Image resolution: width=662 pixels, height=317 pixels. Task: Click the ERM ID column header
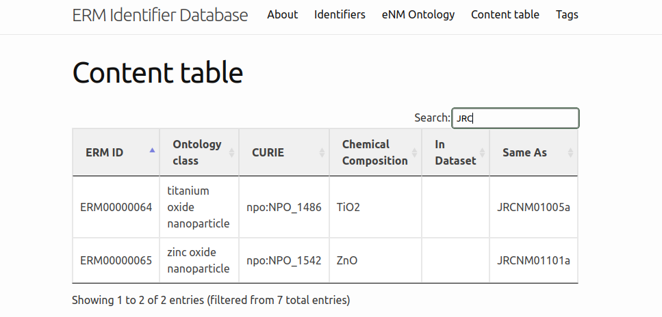pyautogui.click(x=105, y=152)
